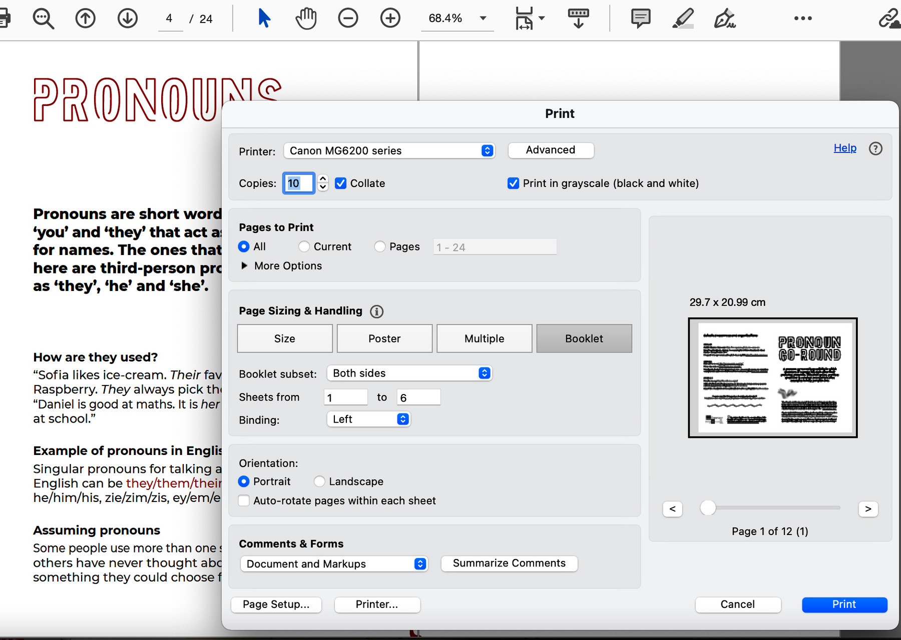Switch to the Multiple tab
This screenshot has width=901, height=640.
click(485, 338)
